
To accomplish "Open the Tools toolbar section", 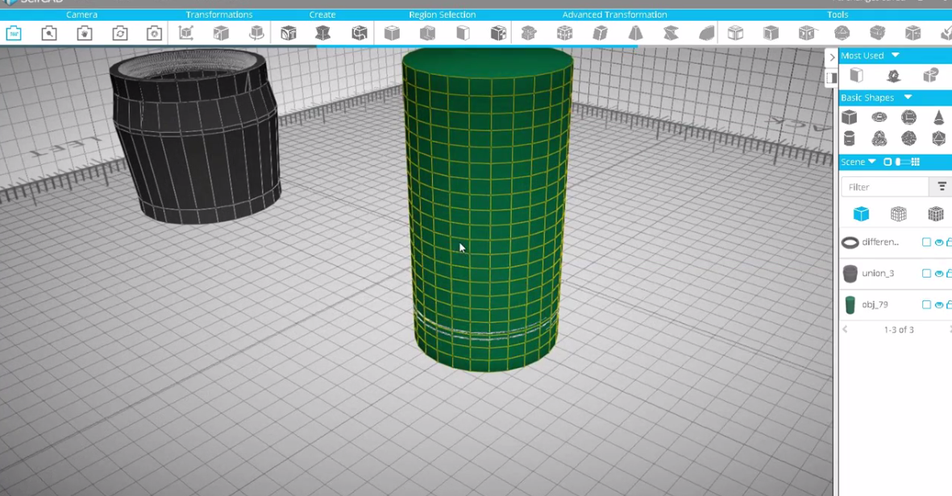I will pyautogui.click(x=838, y=14).
